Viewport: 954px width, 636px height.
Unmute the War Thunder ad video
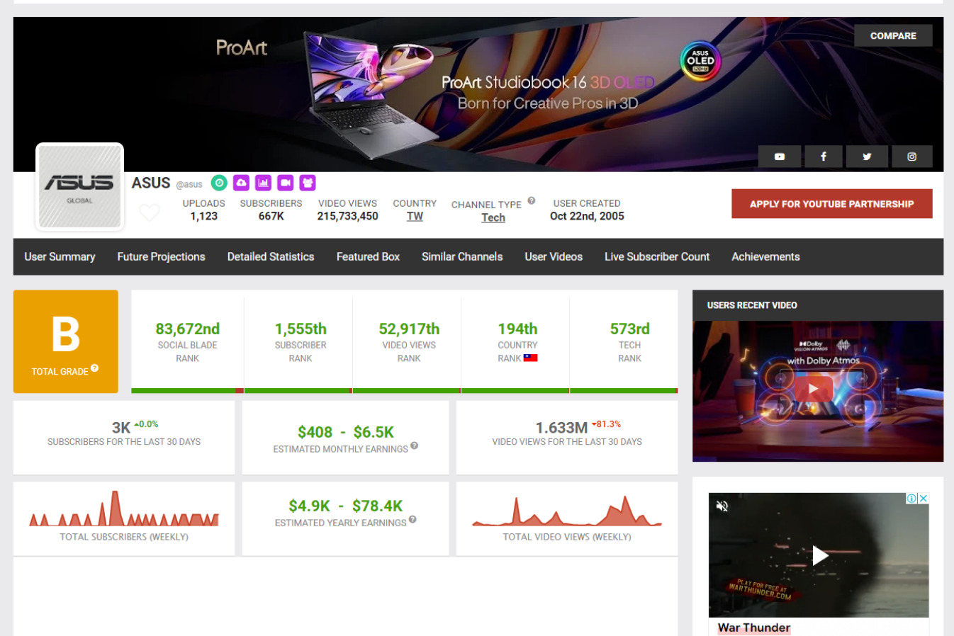[722, 506]
